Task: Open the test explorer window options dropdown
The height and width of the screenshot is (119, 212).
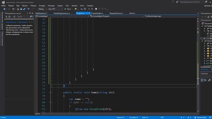Action: (x=28, y=13)
